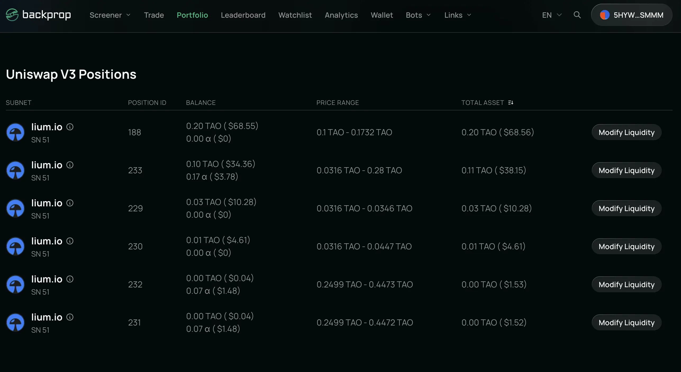Click lium.io subnet logo in position 230 row
Viewport: 681px width, 372px height.
click(x=15, y=247)
